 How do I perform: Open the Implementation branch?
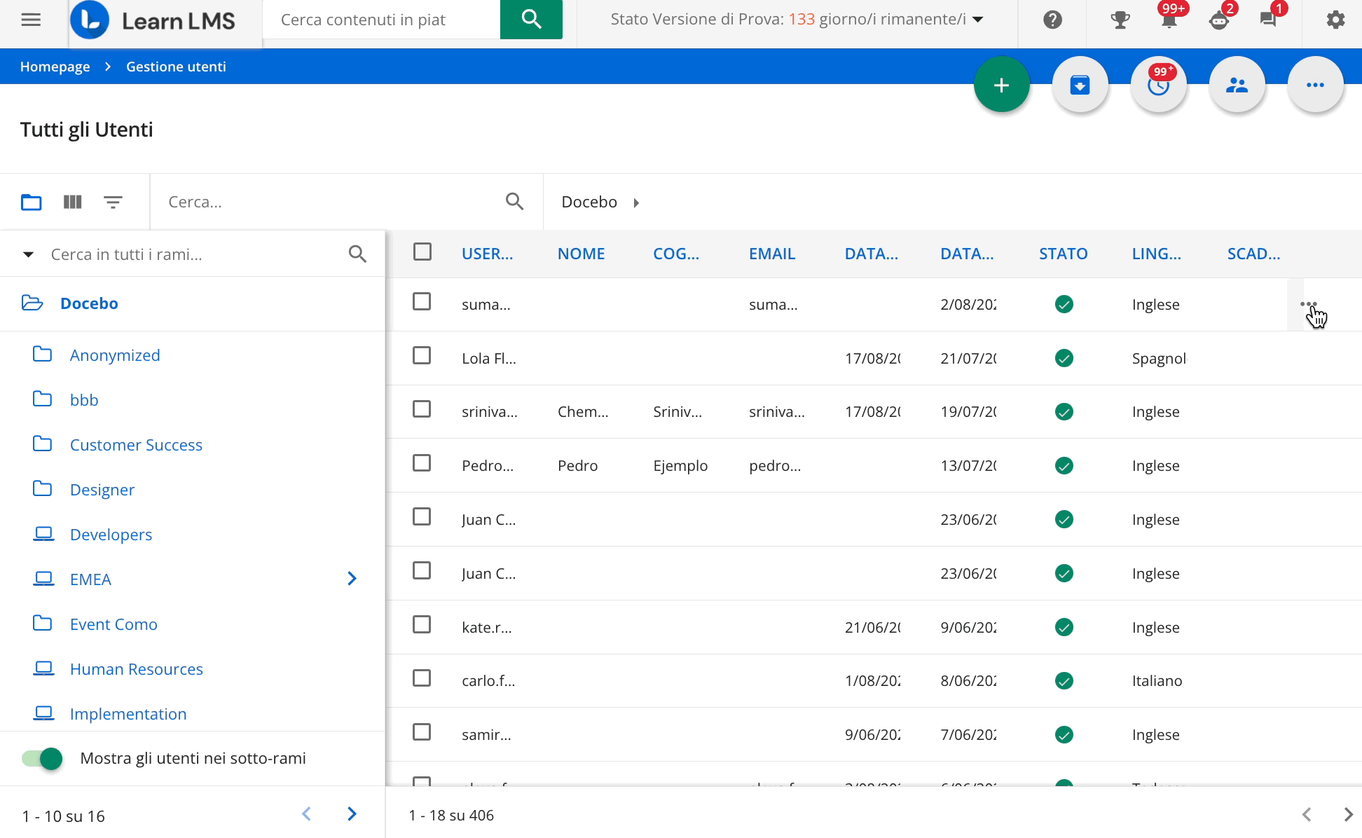pos(128,714)
